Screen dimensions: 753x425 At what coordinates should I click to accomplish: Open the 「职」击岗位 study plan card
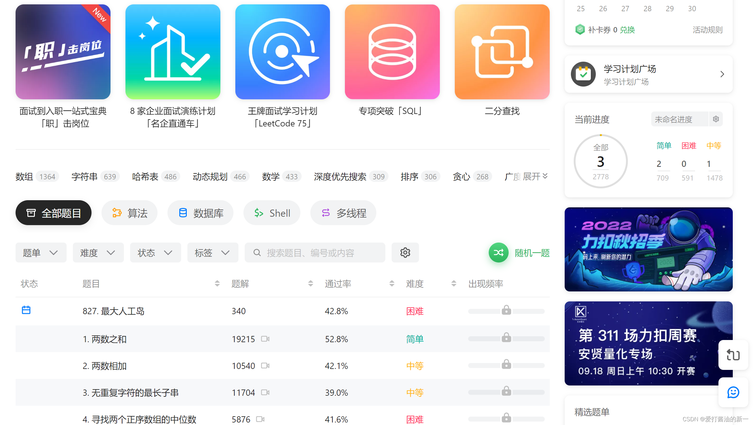point(63,52)
